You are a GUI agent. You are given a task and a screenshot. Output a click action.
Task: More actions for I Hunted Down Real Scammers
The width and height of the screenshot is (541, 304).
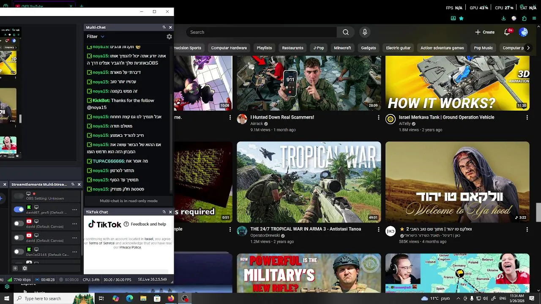[x=378, y=117]
